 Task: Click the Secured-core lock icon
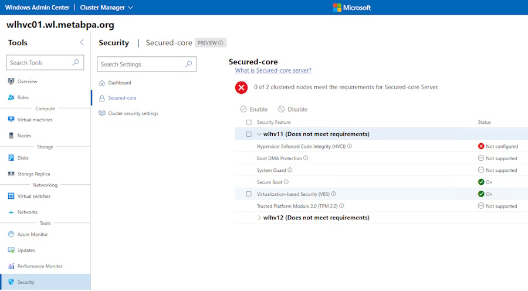(102, 98)
